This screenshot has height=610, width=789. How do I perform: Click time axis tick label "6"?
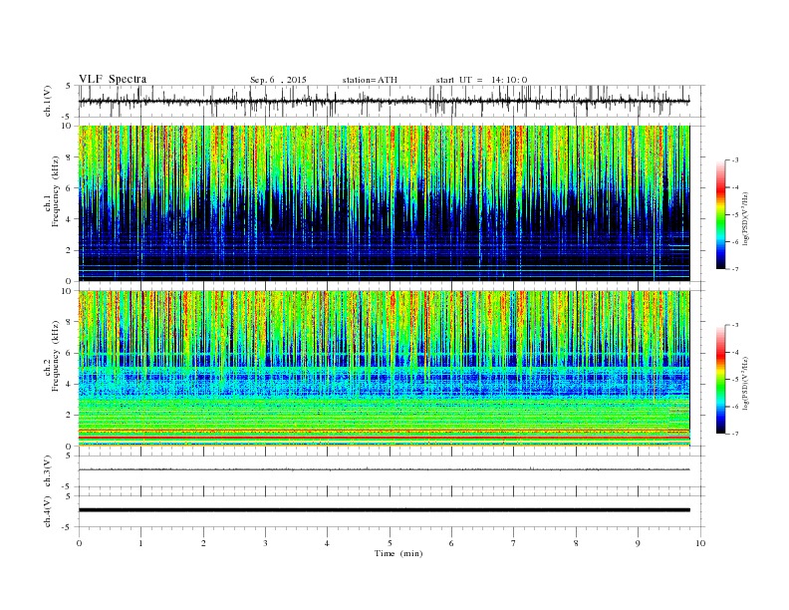451,543
